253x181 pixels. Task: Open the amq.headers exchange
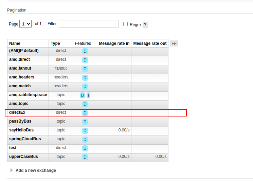tap(22, 77)
